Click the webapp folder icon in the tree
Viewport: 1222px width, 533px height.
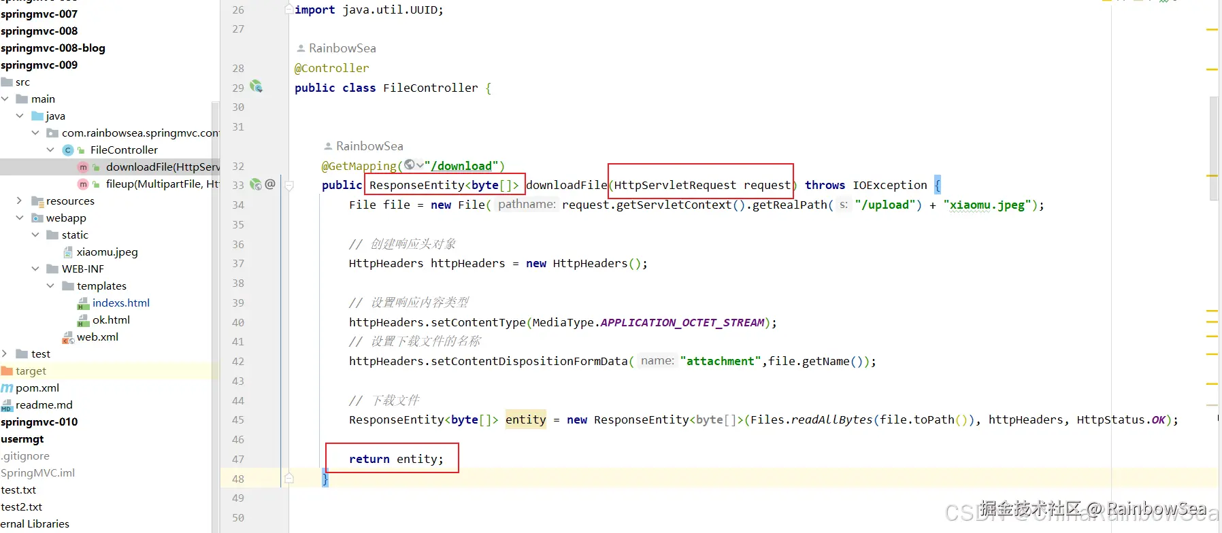(x=37, y=218)
